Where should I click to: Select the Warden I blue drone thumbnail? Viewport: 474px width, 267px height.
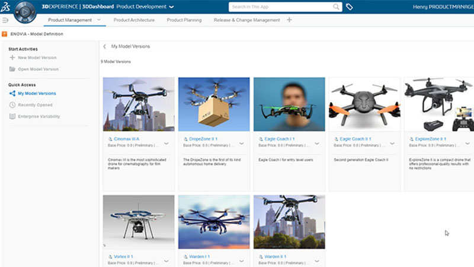click(x=214, y=222)
